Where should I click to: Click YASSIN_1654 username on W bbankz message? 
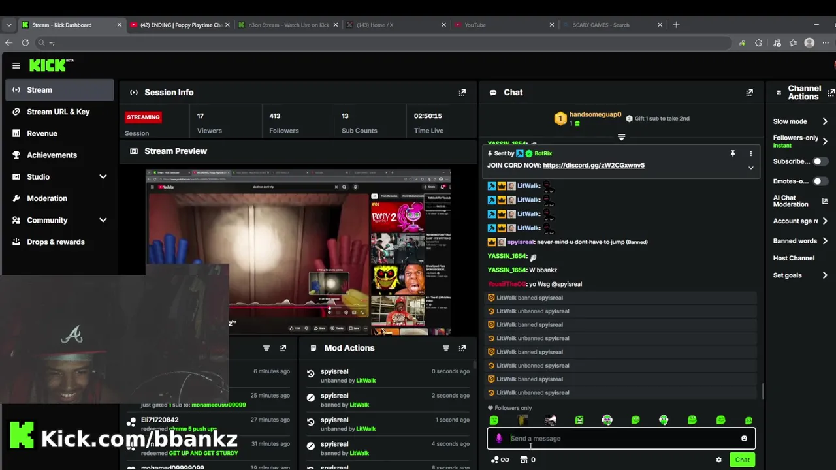(x=507, y=270)
